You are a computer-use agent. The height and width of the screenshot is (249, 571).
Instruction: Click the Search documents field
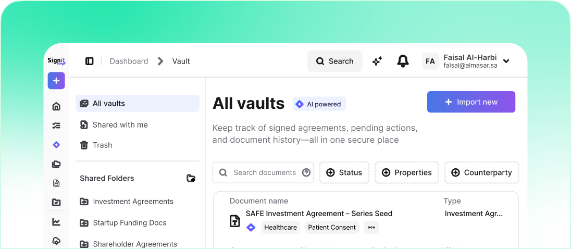click(263, 172)
